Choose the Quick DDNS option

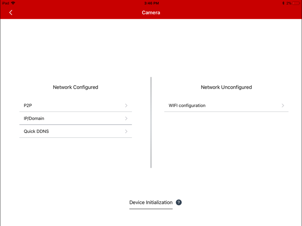(75, 131)
